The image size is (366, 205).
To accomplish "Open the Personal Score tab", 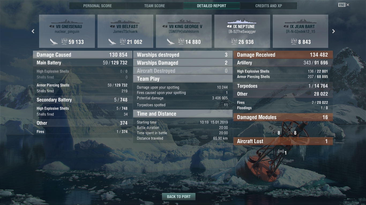I will [x=98, y=6].
